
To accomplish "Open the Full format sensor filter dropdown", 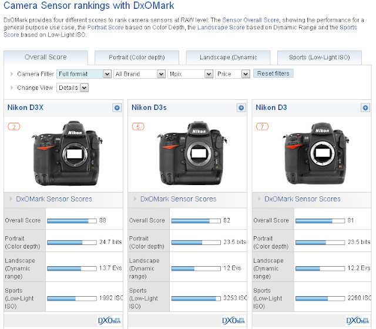I will pos(84,74).
